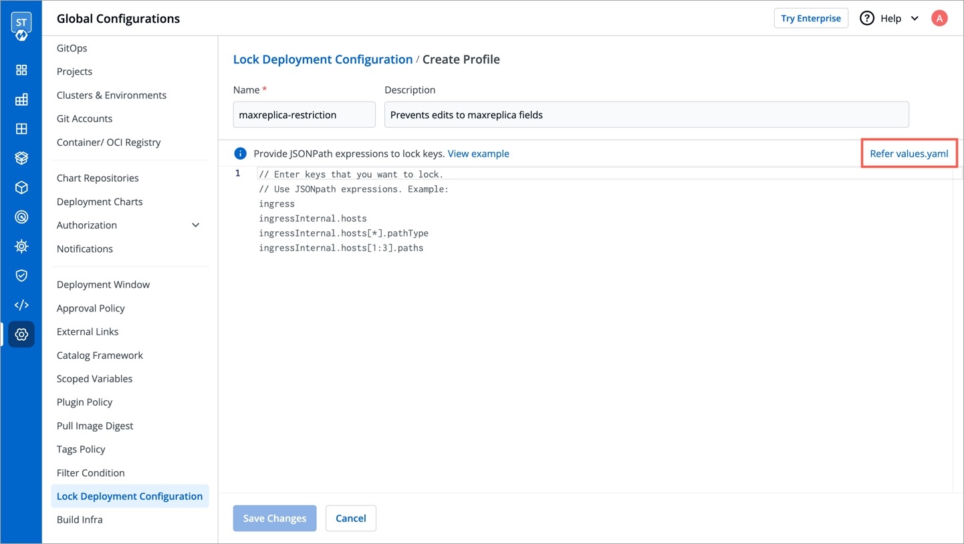This screenshot has height=544, width=964.
Task: Open the Help dropdown chevron
Action: pos(915,19)
